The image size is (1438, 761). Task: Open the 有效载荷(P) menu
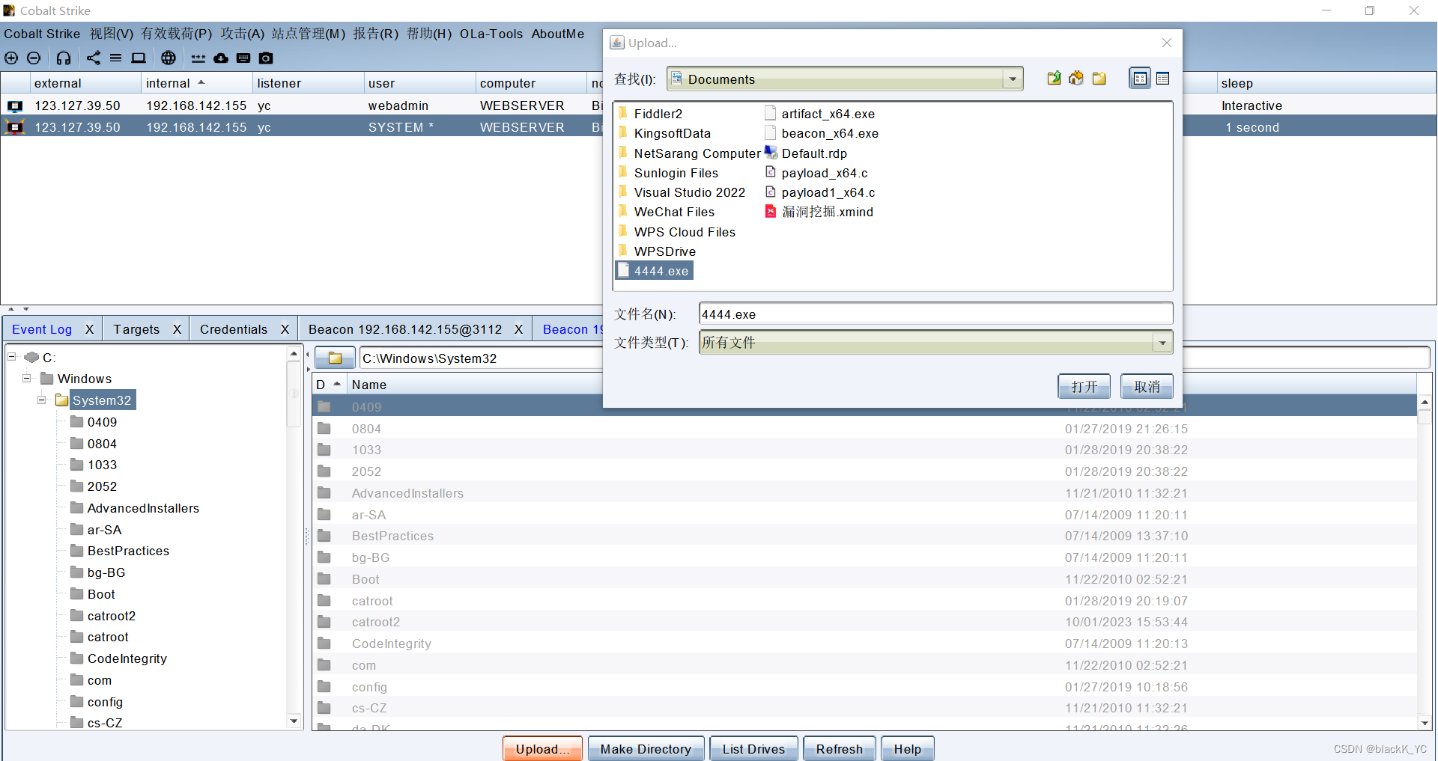[176, 34]
